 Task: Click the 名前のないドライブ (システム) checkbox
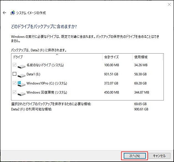point(14,65)
